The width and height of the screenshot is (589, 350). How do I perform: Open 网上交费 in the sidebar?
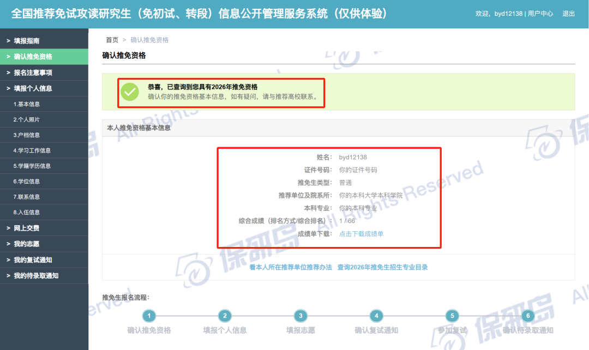[26, 228]
